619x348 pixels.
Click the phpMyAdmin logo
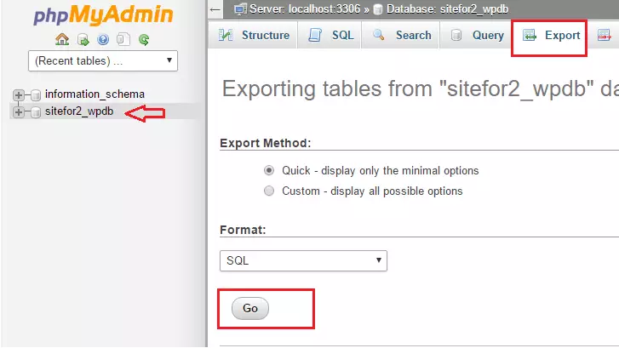(103, 15)
